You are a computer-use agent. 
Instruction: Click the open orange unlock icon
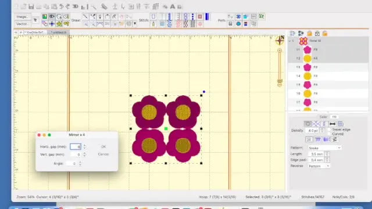click(x=325, y=34)
